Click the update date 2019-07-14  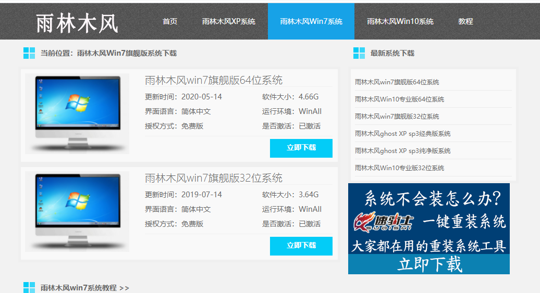202,195
